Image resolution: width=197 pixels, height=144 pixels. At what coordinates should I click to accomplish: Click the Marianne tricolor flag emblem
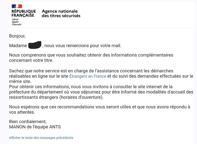tap(17, 6)
